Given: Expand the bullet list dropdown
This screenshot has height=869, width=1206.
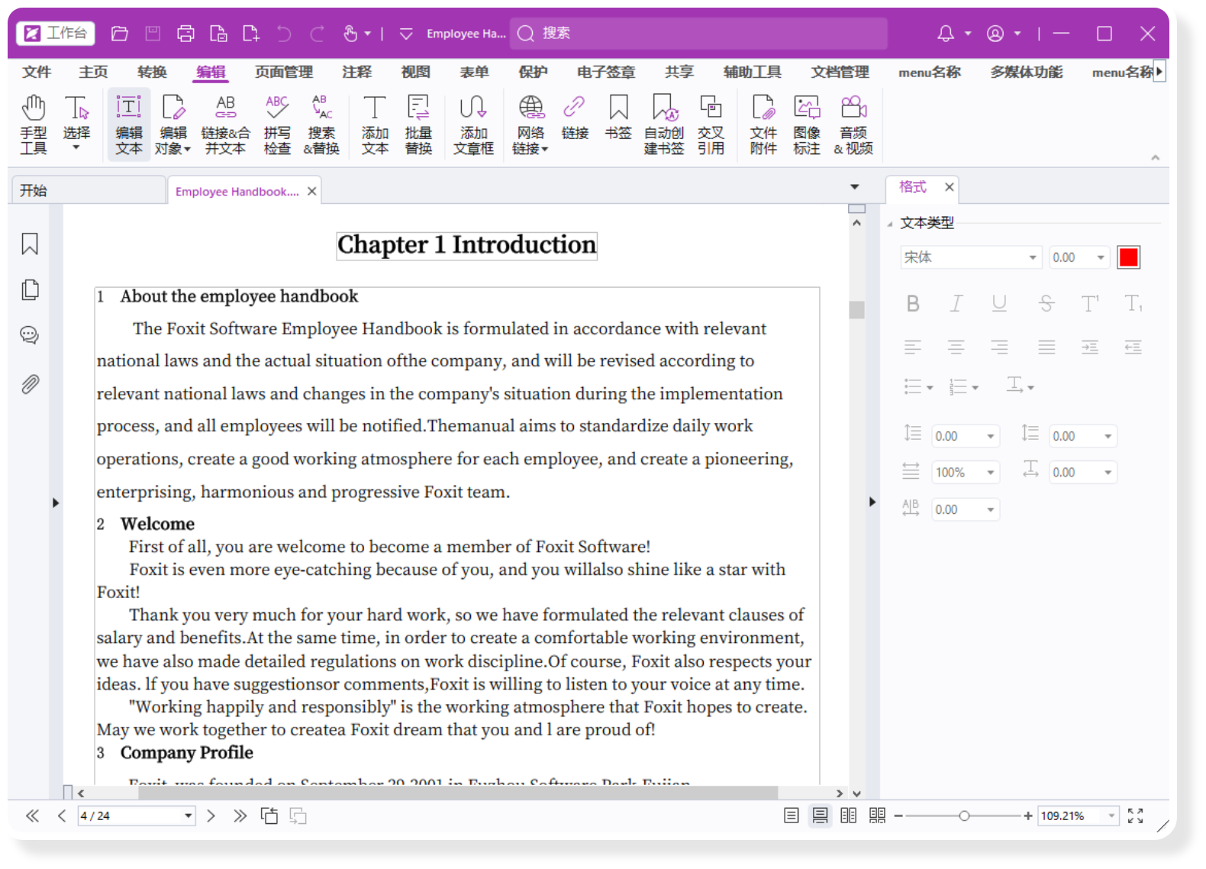Looking at the screenshot, I should pyautogui.click(x=930, y=388).
